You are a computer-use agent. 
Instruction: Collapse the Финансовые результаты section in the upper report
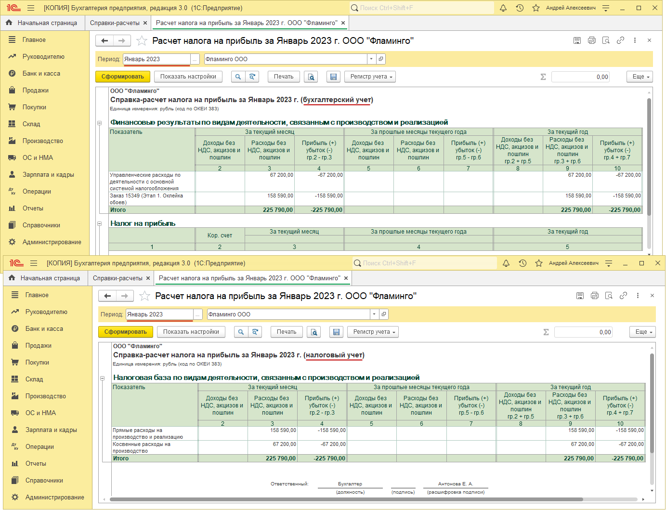click(x=100, y=123)
